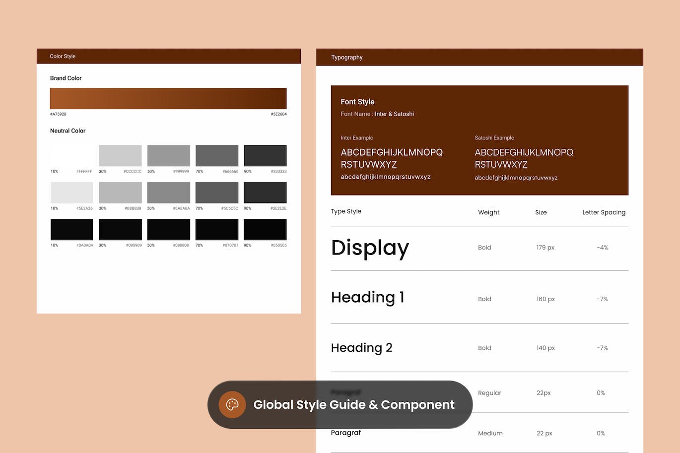Pick the #080808 dark swatch
This screenshot has height=453, width=680.
coord(169,230)
